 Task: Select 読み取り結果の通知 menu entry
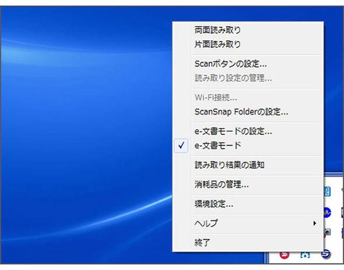point(248,165)
